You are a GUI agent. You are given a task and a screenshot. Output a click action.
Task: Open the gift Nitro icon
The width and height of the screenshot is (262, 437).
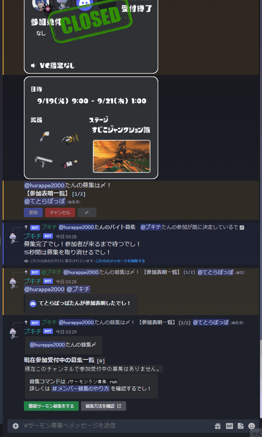(x=218, y=426)
